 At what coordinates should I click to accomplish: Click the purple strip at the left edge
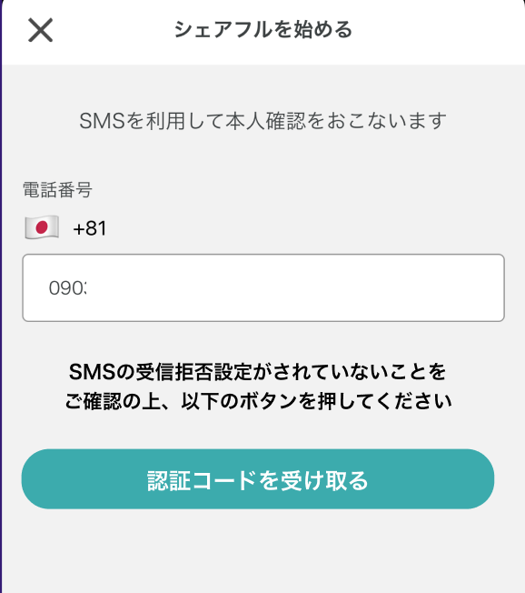pos(1,303)
